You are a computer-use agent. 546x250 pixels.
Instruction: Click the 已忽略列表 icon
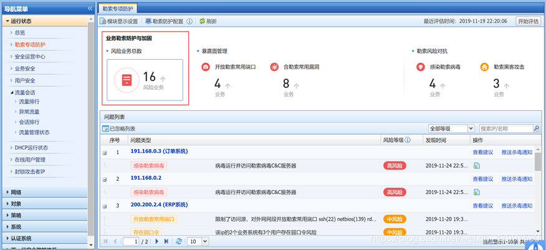click(105, 128)
